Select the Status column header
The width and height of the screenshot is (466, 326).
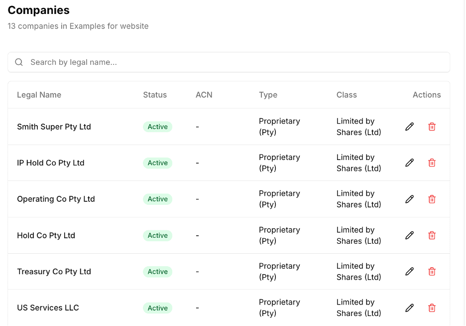(154, 95)
